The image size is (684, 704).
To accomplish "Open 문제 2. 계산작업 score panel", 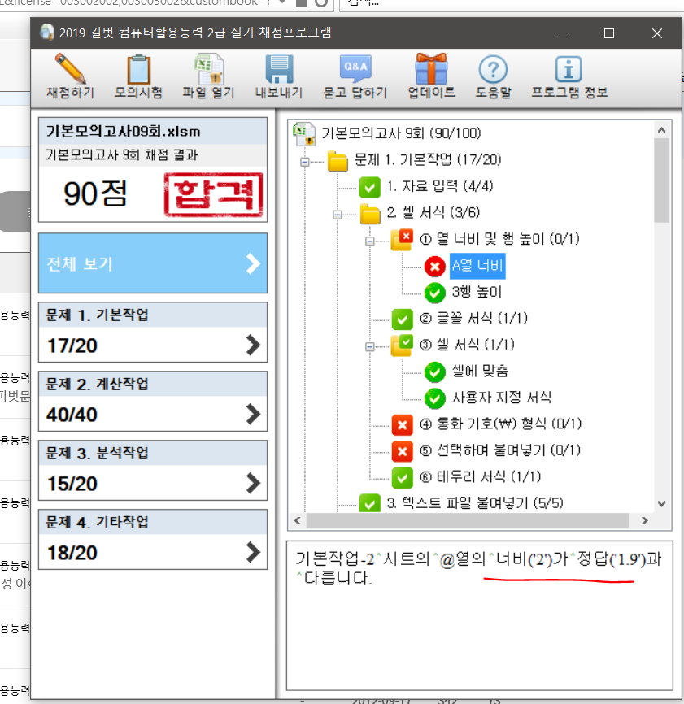I will pyautogui.click(x=153, y=401).
